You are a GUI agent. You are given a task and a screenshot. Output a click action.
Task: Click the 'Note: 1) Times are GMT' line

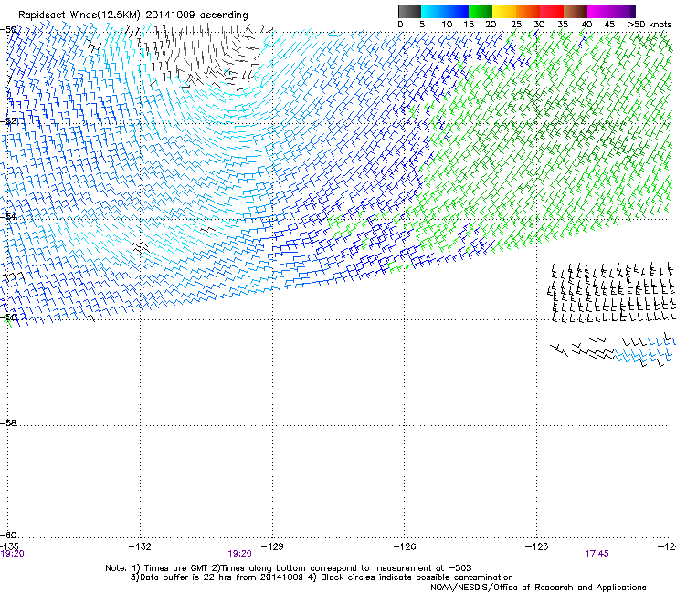[289, 568]
